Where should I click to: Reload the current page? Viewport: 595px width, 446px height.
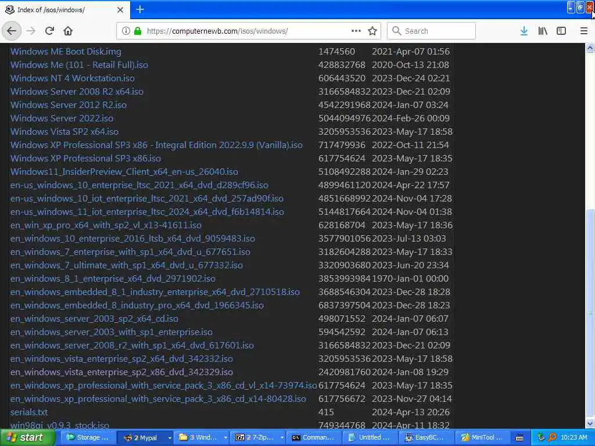(49, 31)
